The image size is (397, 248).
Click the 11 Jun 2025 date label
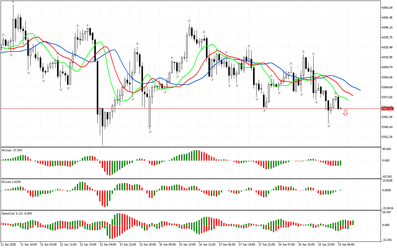(x=9, y=245)
